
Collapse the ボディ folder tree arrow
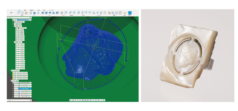click(x=13, y=26)
